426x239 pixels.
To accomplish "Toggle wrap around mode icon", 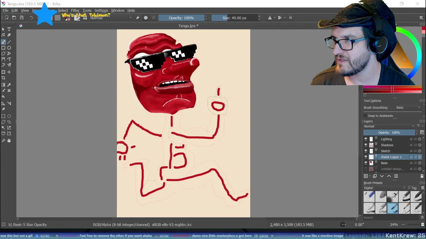I will tap(291, 18).
